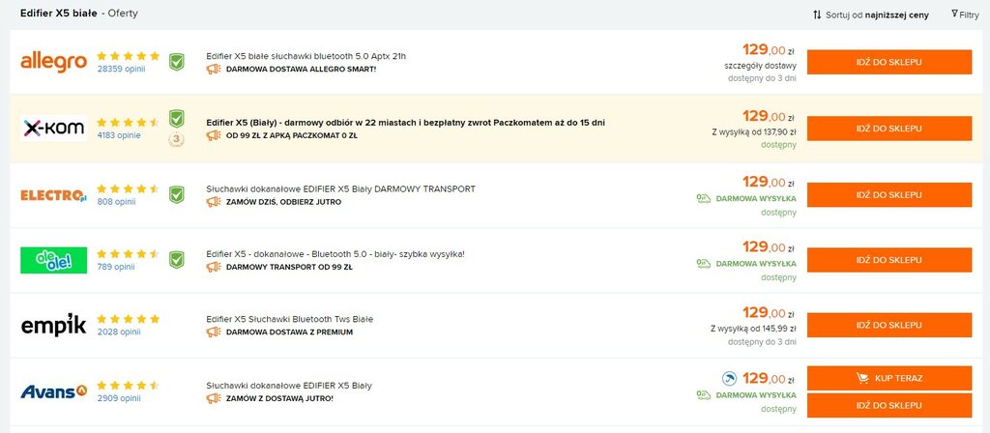Go to shop for the empik offer
Viewport: 990px width, 433px height.
click(889, 325)
